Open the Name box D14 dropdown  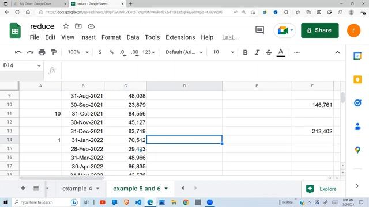coord(39,66)
